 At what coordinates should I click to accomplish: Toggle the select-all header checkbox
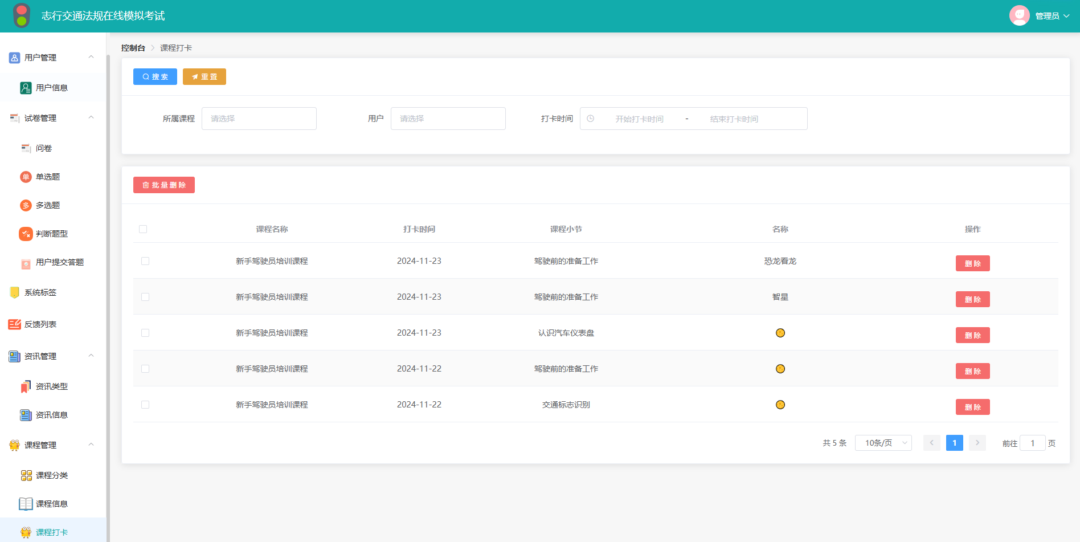(143, 229)
